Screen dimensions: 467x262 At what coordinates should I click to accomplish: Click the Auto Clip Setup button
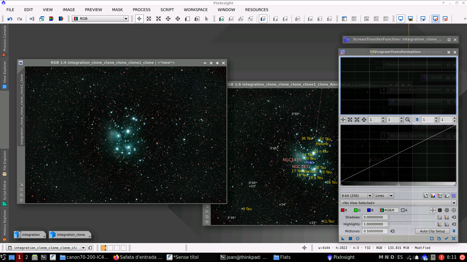pyautogui.click(x=432, y=231)
